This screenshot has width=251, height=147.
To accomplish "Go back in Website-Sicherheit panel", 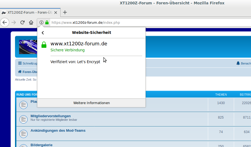I will pos(43,33).
